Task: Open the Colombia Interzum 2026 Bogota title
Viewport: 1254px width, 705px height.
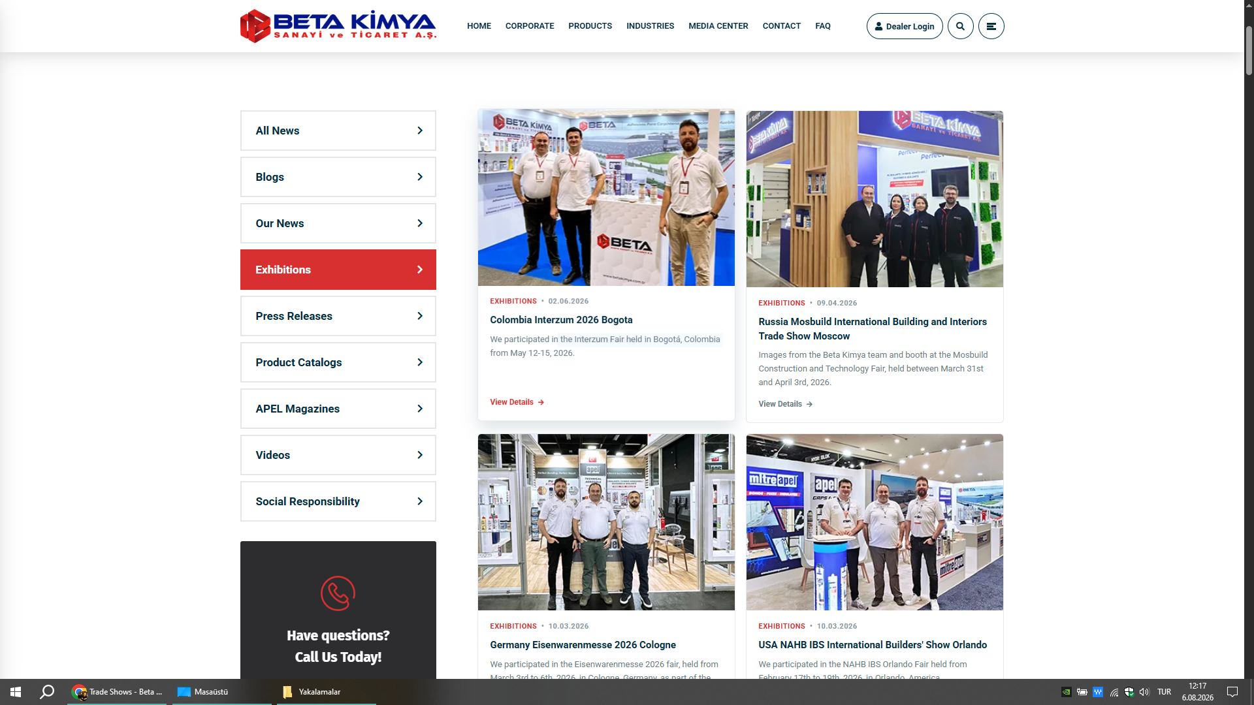Action: pyautogui.click(x=561, y=320)
